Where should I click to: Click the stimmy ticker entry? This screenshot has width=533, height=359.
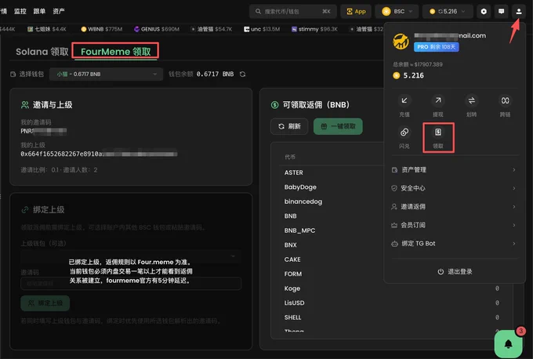(314, 29)
